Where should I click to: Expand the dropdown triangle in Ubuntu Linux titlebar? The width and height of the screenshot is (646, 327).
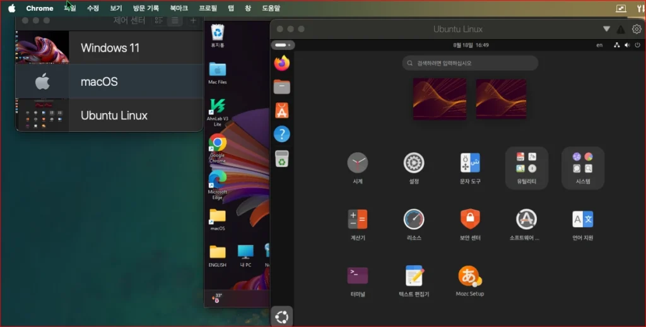click(606, 29)
